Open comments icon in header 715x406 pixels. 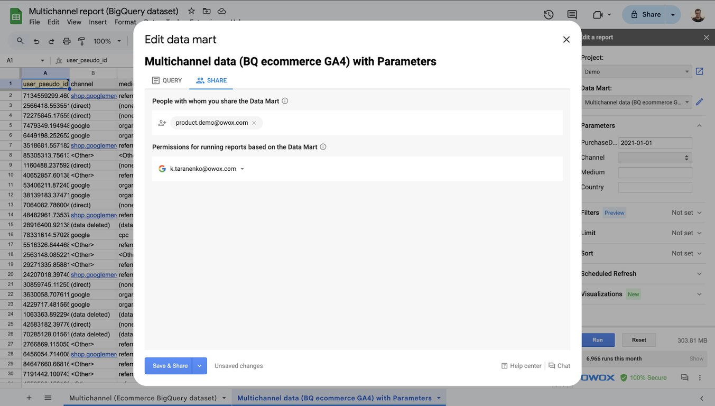point(572,15)
